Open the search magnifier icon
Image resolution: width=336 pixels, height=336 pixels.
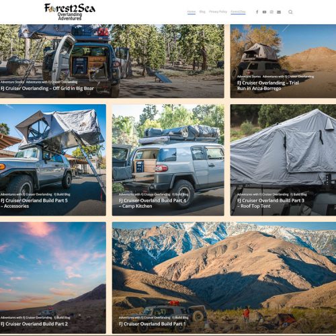coord(290,12)
